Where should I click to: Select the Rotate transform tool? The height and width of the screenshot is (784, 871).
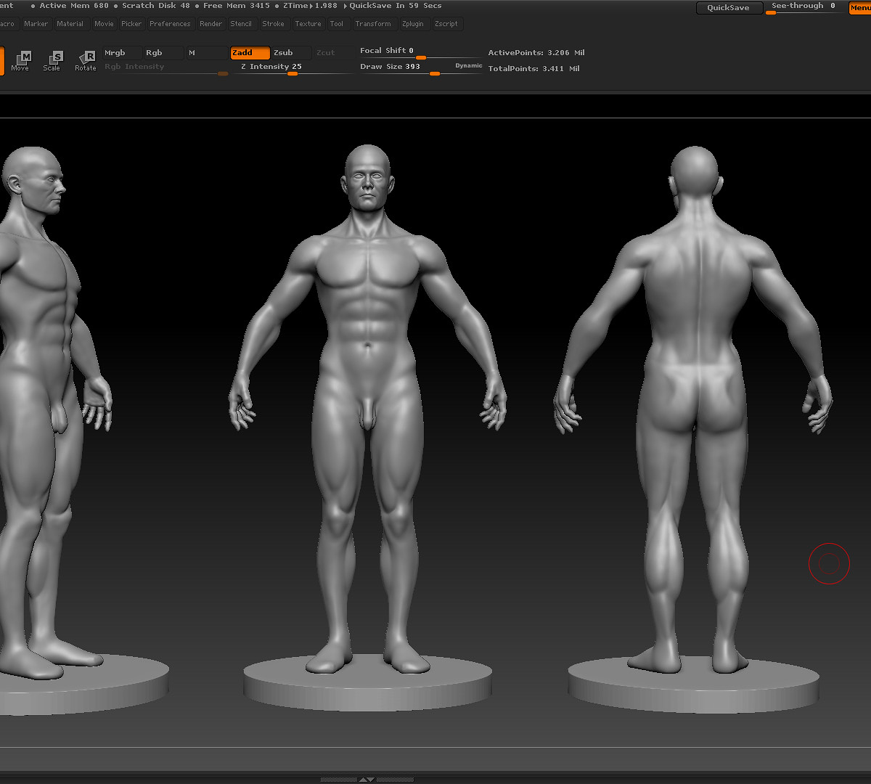pyautogui.click(x=86, y=60)
